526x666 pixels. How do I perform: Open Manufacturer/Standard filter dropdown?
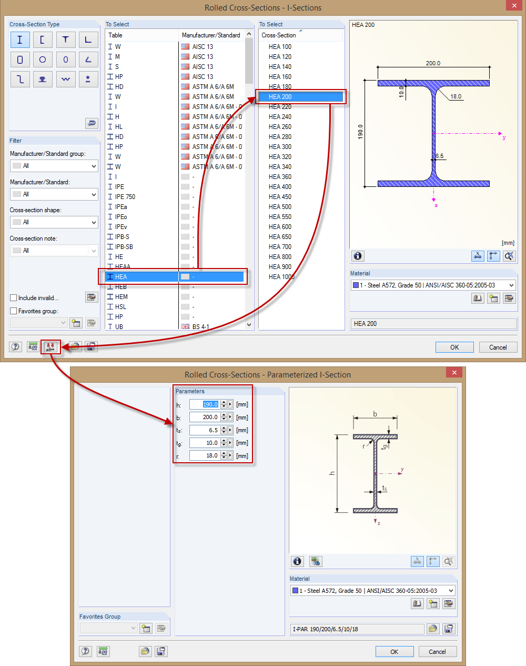(x=54, y=194)
